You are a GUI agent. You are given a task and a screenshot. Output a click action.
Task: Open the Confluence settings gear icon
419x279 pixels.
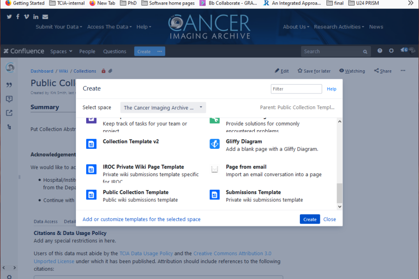(391, 51)
